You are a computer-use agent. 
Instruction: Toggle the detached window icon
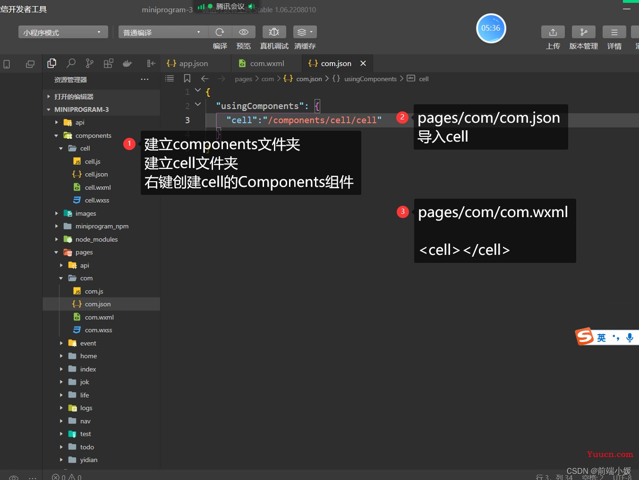[x=30, y=64]
